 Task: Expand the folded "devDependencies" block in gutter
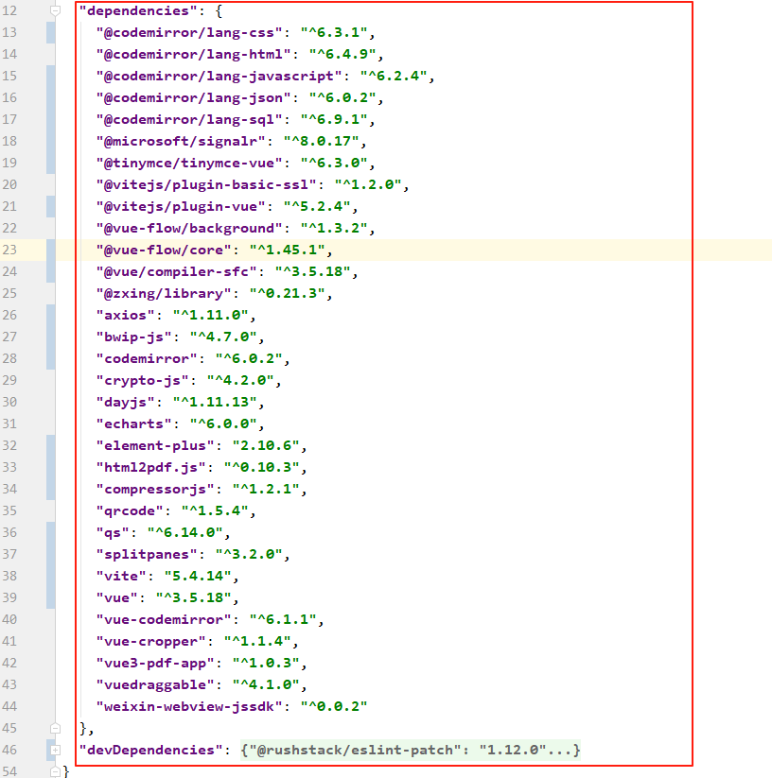click(x=55, y=750)
